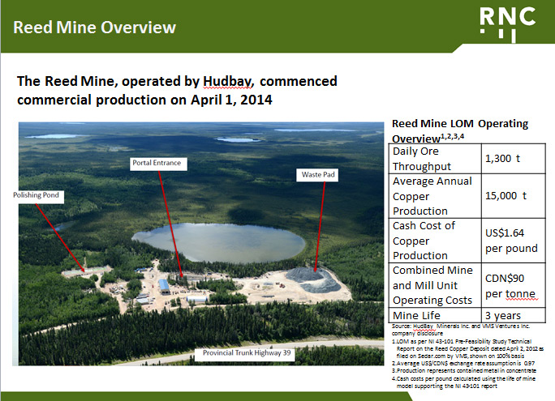Click 'Average Annual Copper Production' cell
This screenshot has width=555, height=401.
tap(435, 196)
